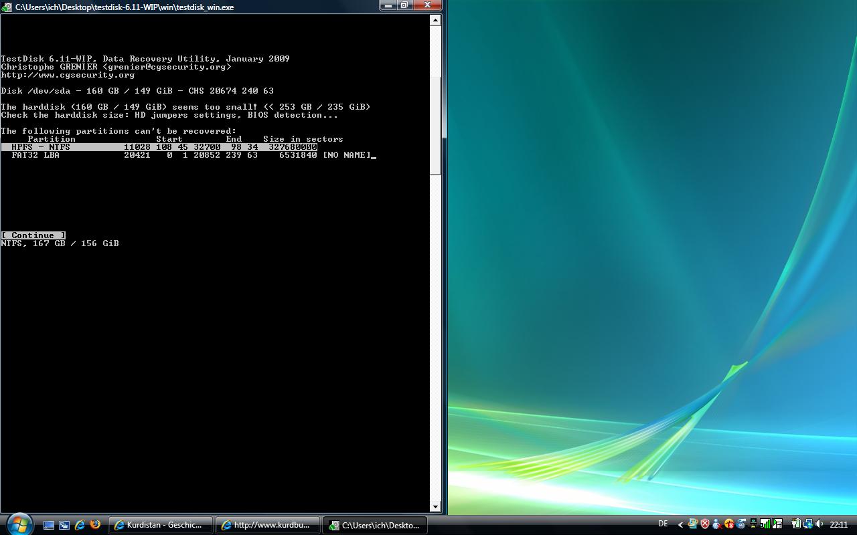The width and height of the screenshot is (857, 535).
Task: Expand hidden system tray icons arrow
Action: click(680, 525)
